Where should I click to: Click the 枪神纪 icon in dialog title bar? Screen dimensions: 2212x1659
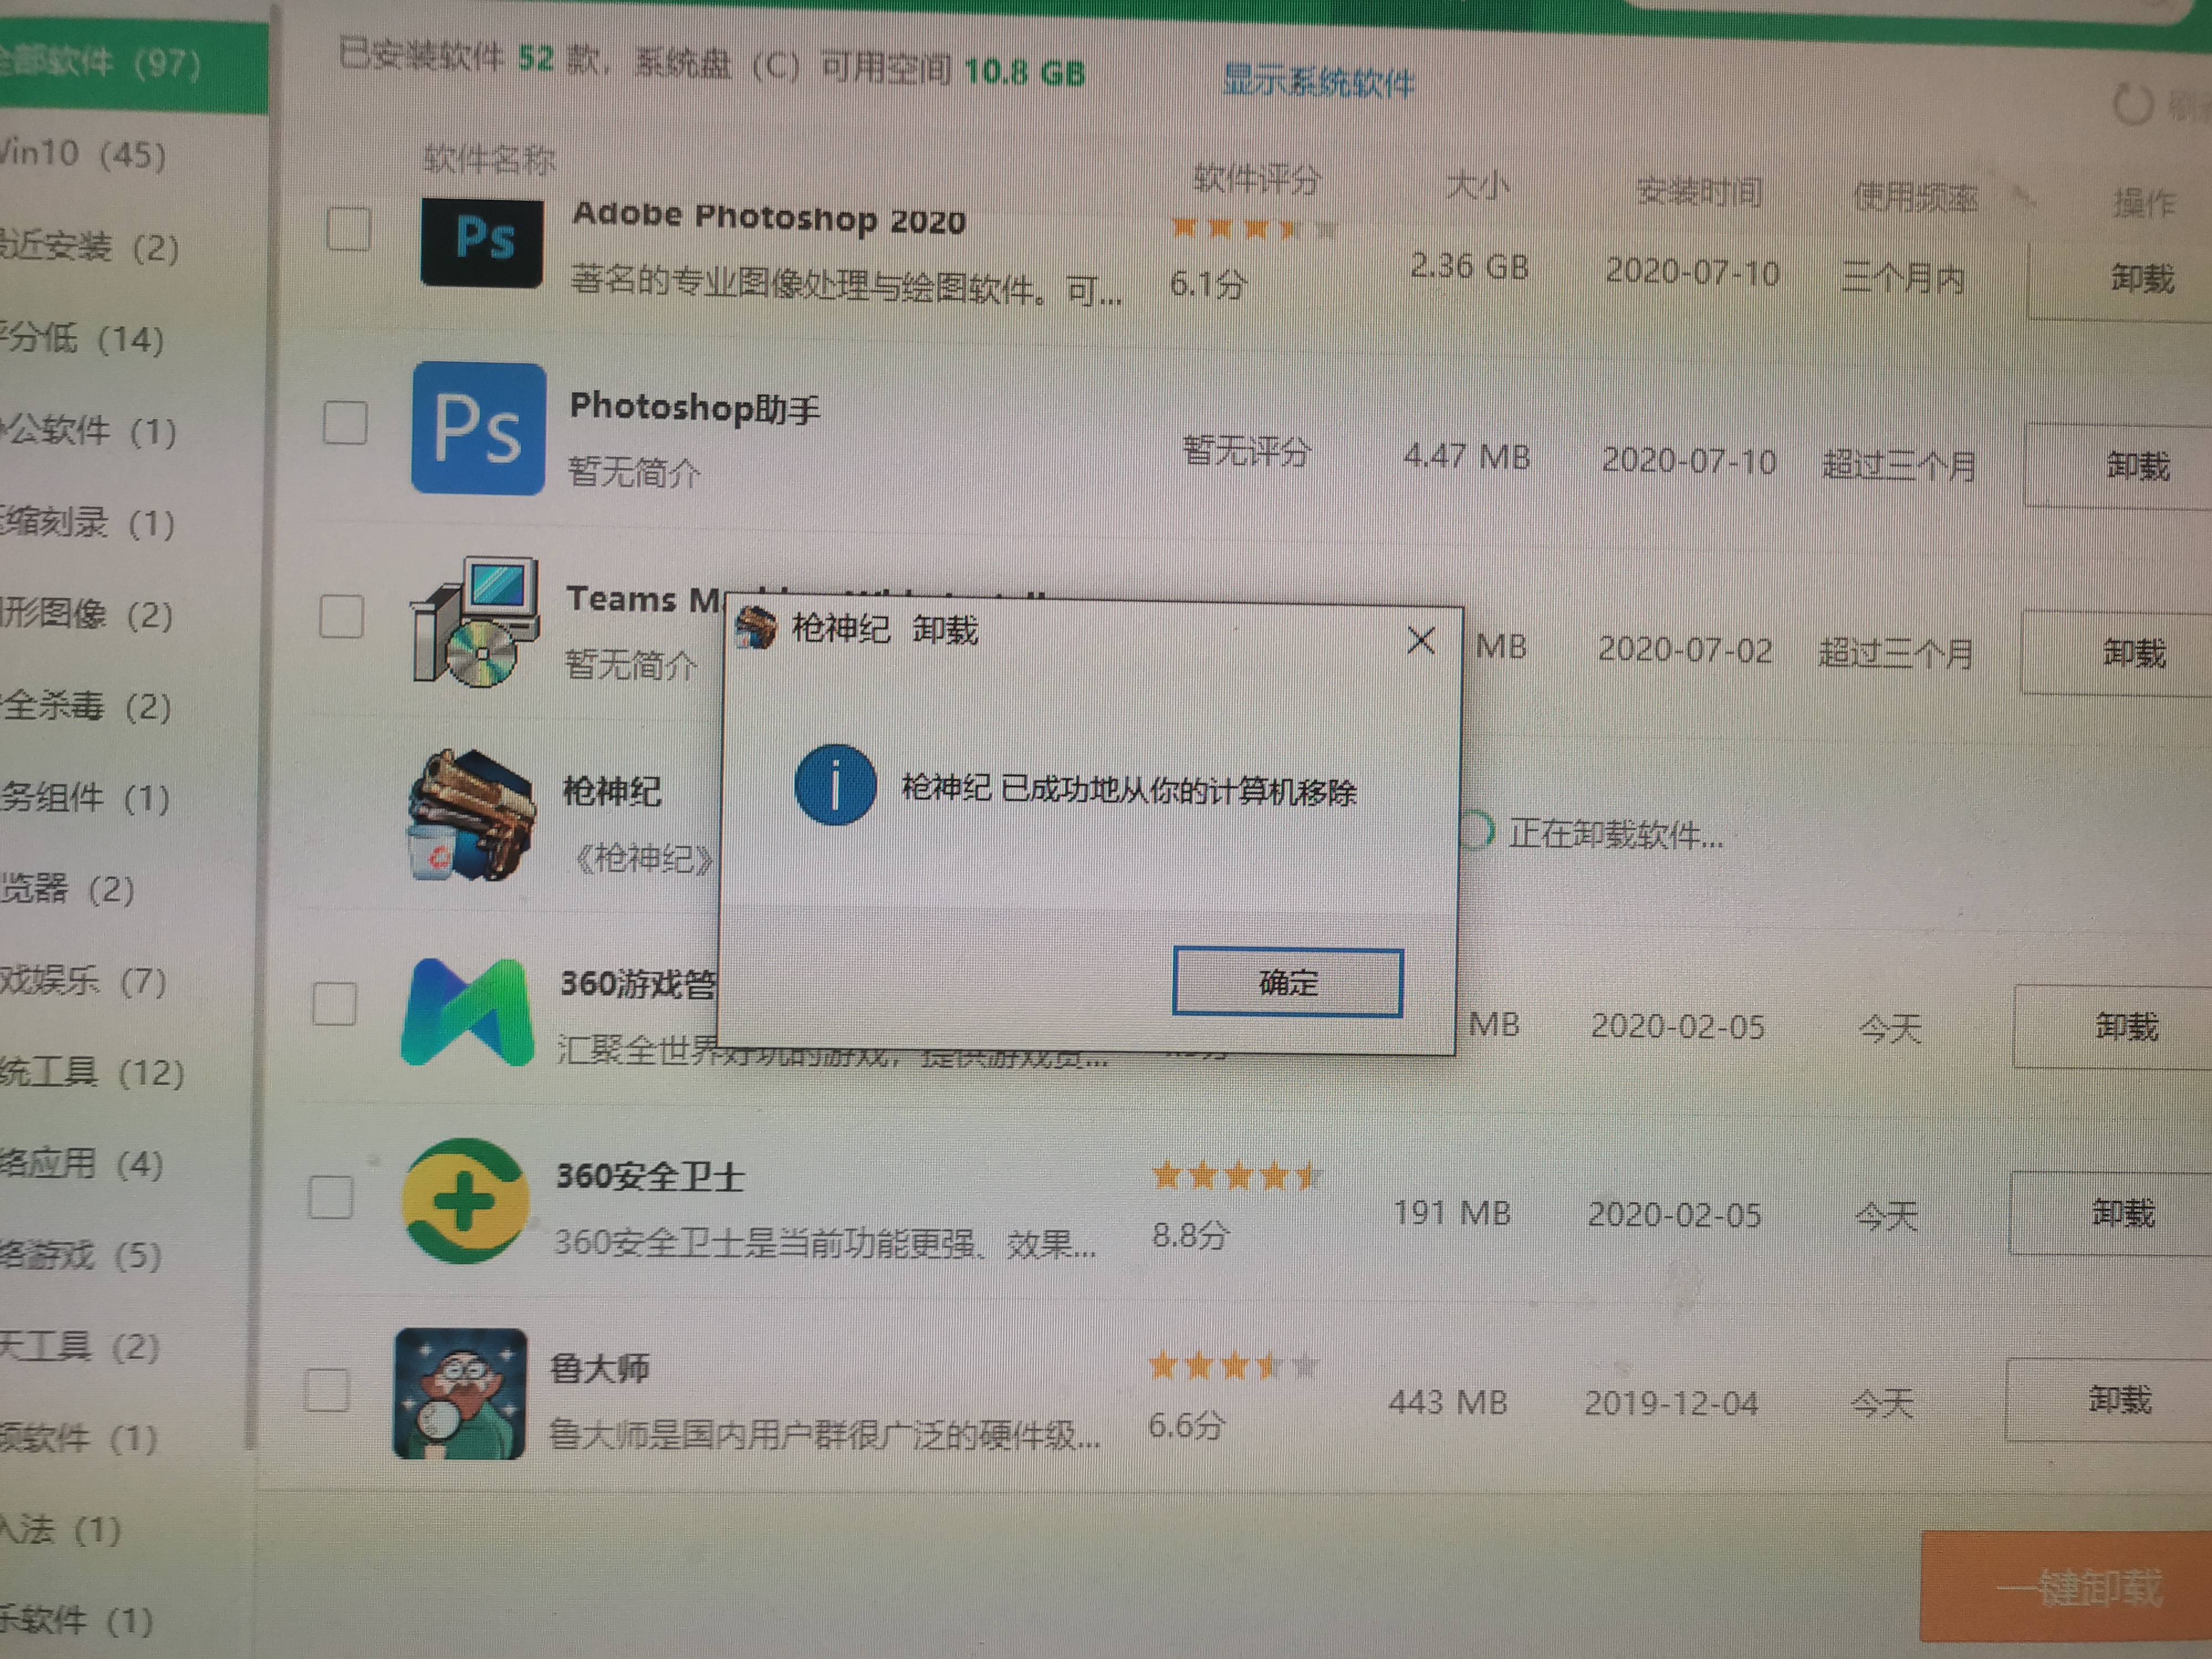pyautogui.click(x=756, y=628)
